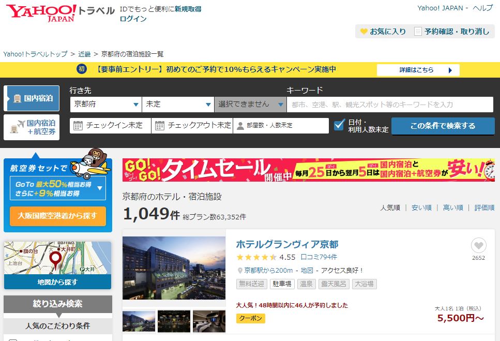Click the 地図 link for the hotel
The image size is (500, 341).
307,271
